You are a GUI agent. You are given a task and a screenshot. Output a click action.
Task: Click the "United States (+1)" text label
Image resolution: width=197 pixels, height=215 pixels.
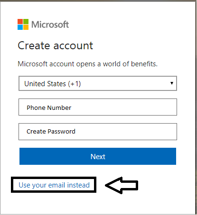click(53, 84)
